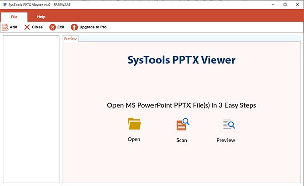Click the SysTools PPTX Viewer heading
This screenshot has height=186, width=304.
181,60
